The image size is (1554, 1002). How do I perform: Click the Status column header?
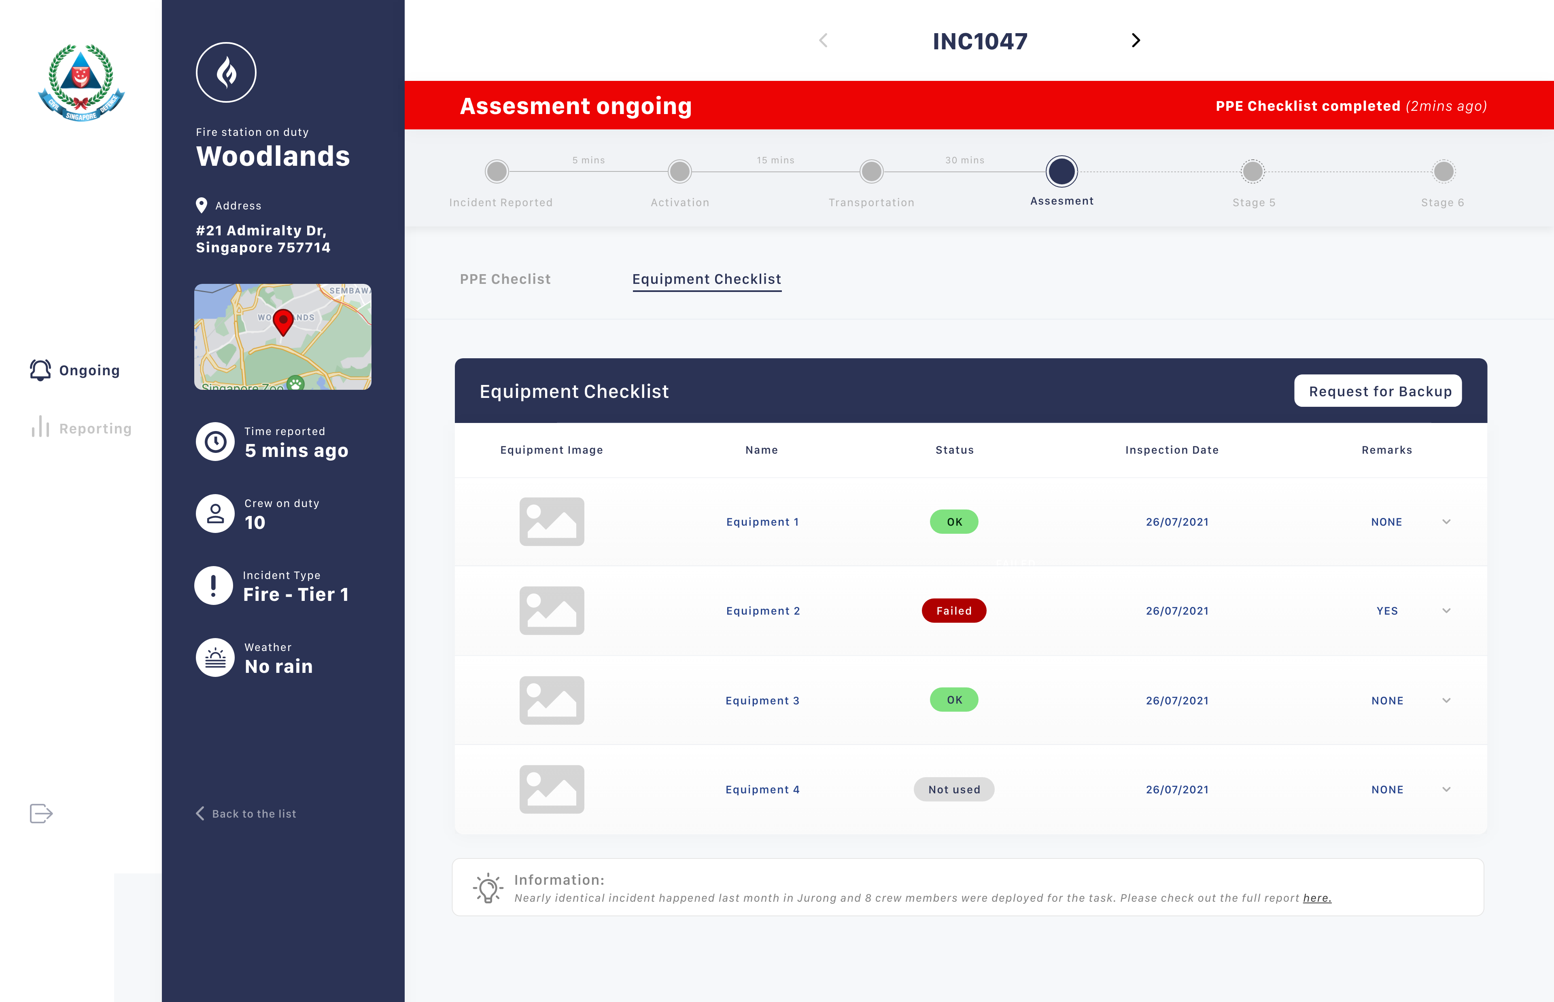(x=954, y=450)
